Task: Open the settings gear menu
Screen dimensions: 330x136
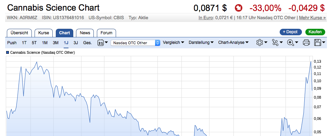Action: 262,42
